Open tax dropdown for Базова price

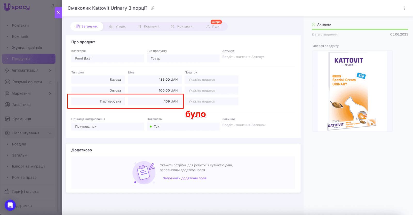pyautogui.click(x=211, y=80)
